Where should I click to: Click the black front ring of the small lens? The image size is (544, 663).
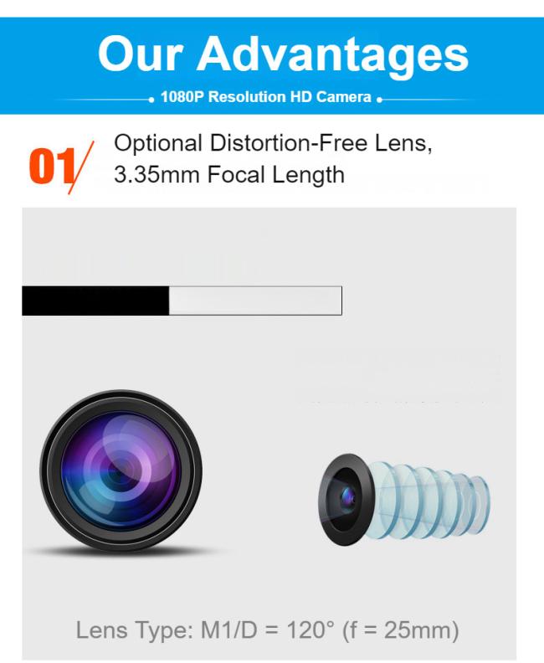tap(346, 500)
